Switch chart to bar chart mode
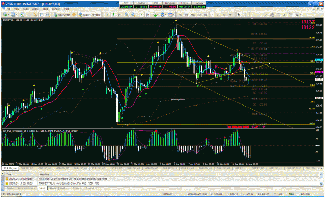The width and height of the screenshot is (325, 197). pyautogui.click(x=107, y=15)
